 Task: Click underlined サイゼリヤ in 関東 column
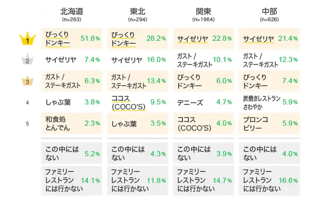tap(193, 39)
